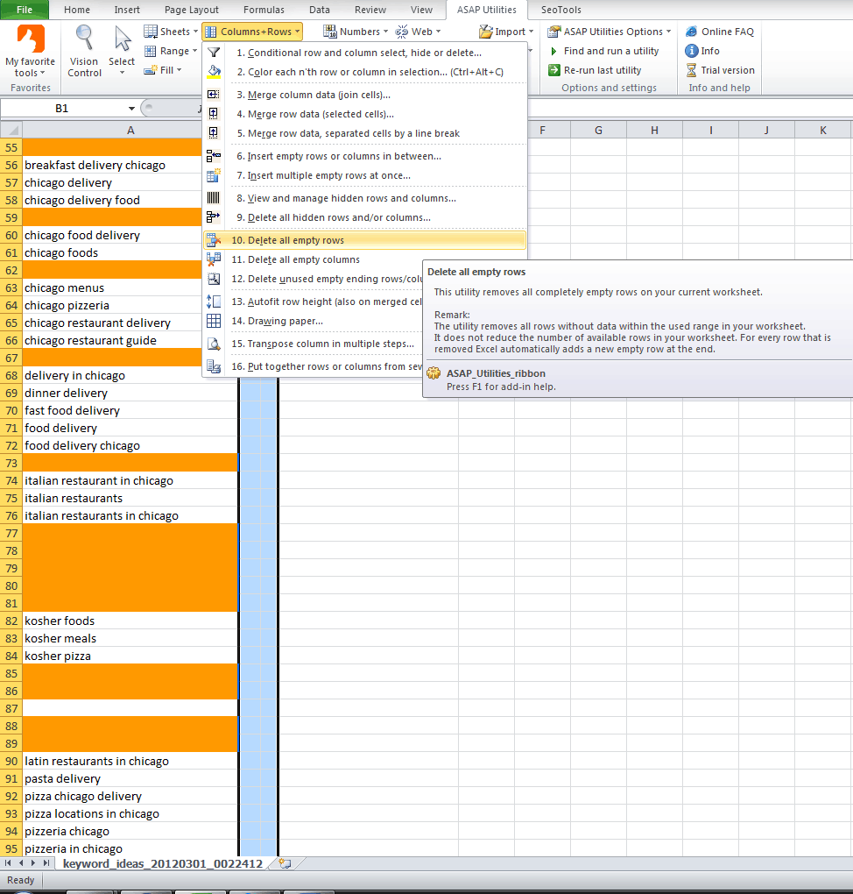Click the Transpose column icon

pyautogui.click(x=214, y=344)
